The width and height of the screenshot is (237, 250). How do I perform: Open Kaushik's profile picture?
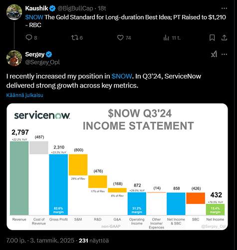click(14, 12)
